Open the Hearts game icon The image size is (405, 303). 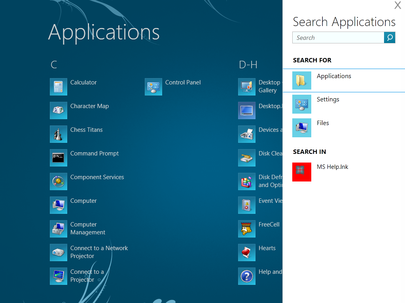pyautogui.click(x=247, y=252)
